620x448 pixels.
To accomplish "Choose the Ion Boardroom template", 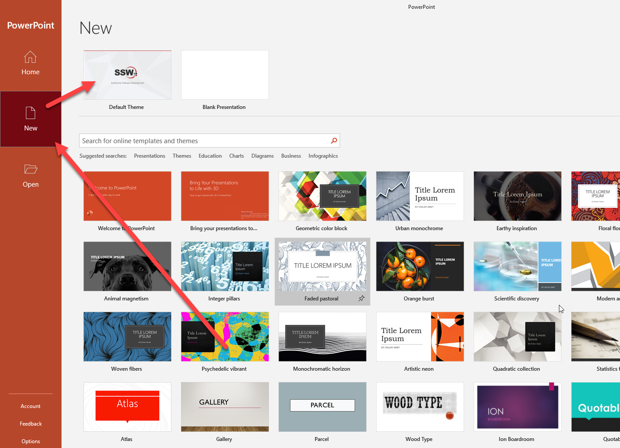I will click(517, 407).
